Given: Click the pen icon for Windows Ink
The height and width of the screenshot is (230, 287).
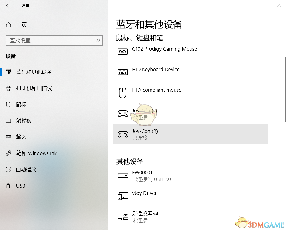Looking at the screenshot, I should point(8,153).
